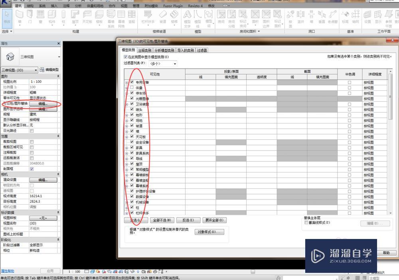
Task: Open the 结构 ribbon tab
Action: [x=30, y=6]
